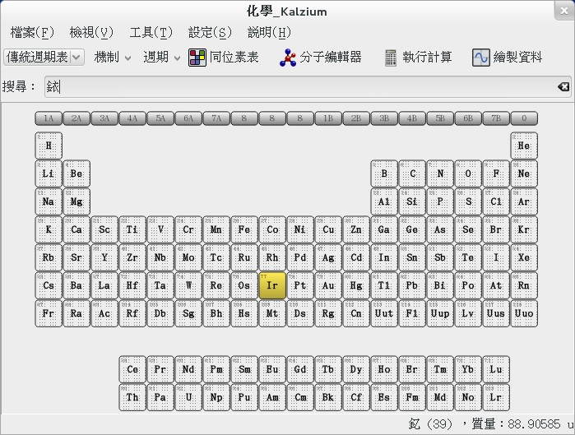Image resolution: width=575 pixels, height=435 pixels.
Task: Pick the iron Fe element tile
Action: 244,229
